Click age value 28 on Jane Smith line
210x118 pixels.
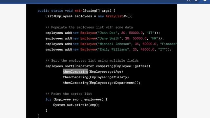(x=127, y=38)
